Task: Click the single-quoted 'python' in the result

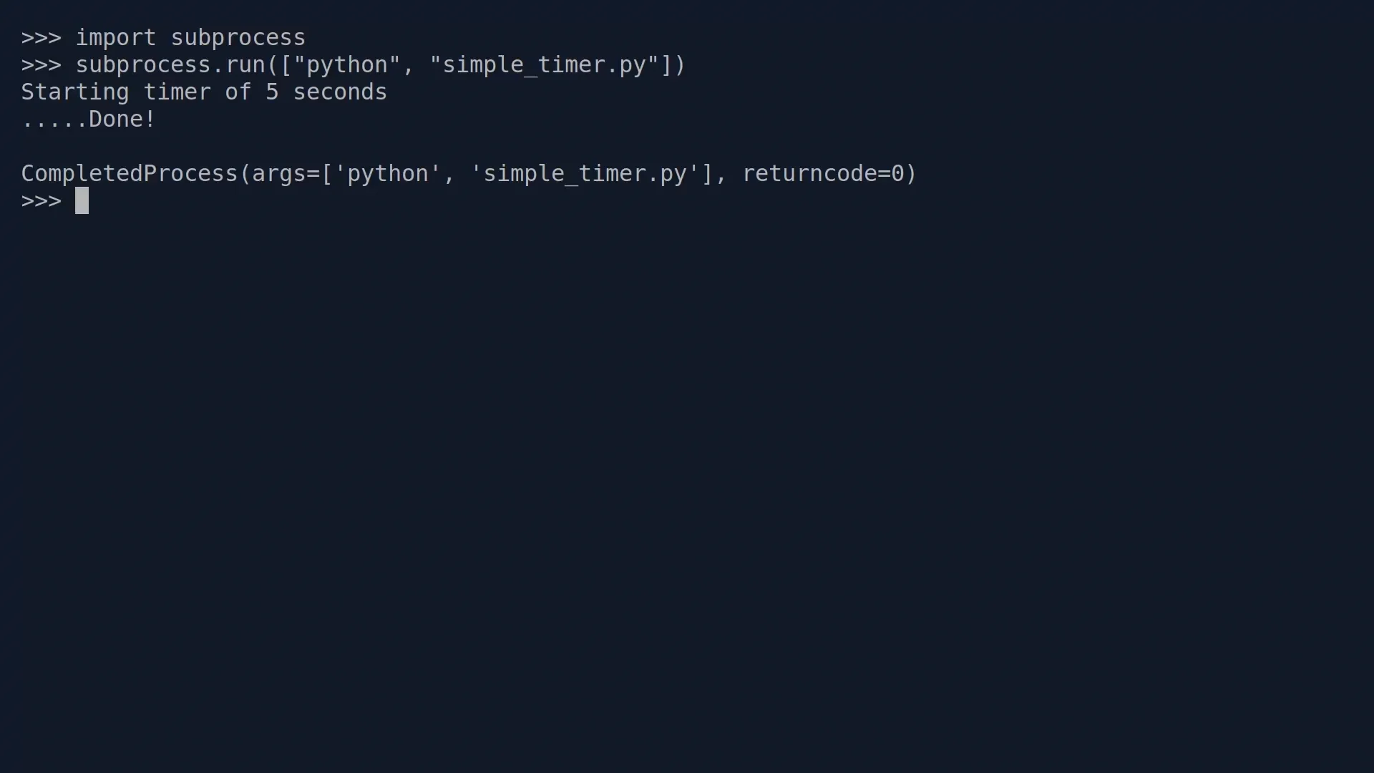Action: [388, 174]
